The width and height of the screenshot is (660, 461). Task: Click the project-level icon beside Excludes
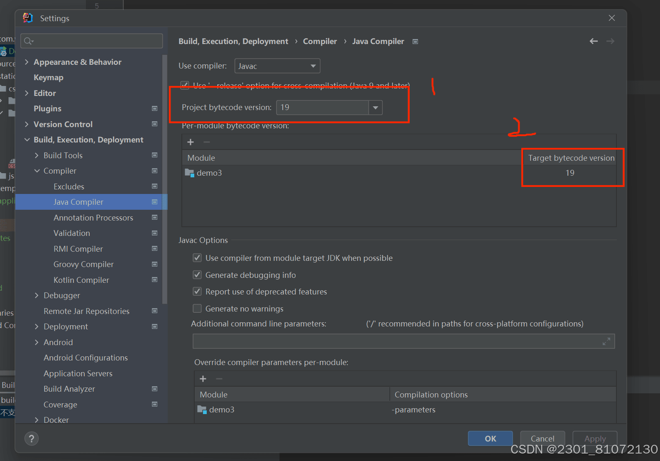pos(154,186)
